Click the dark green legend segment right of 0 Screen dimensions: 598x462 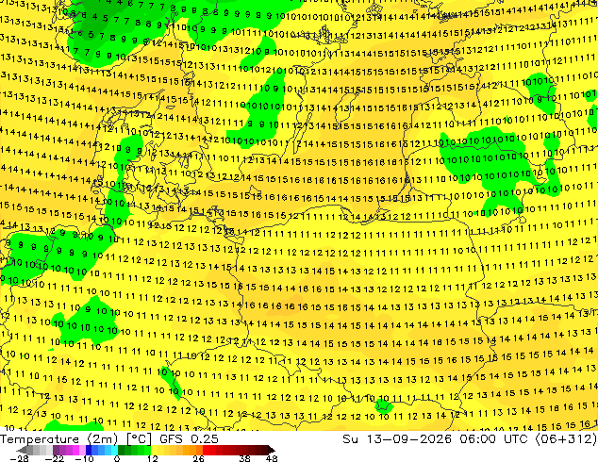pos(122,450)
